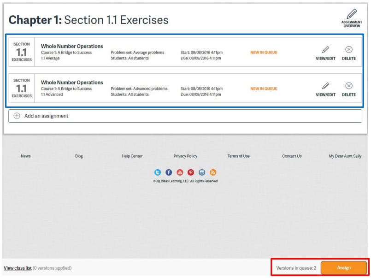Open the Terms of Use link
This screenshot has width=371, height=278.
click(x=238, y=156)
